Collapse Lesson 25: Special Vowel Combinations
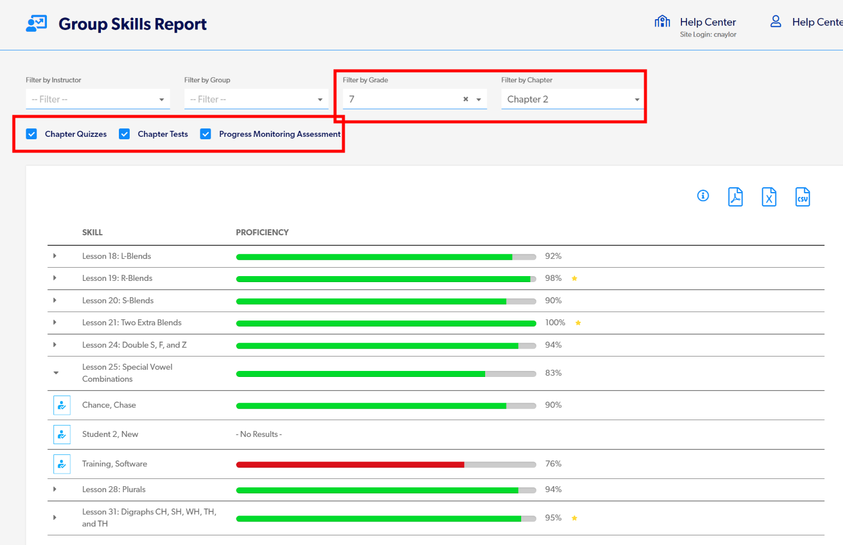This screenshot has width=843, height=545. pos(56,372)
